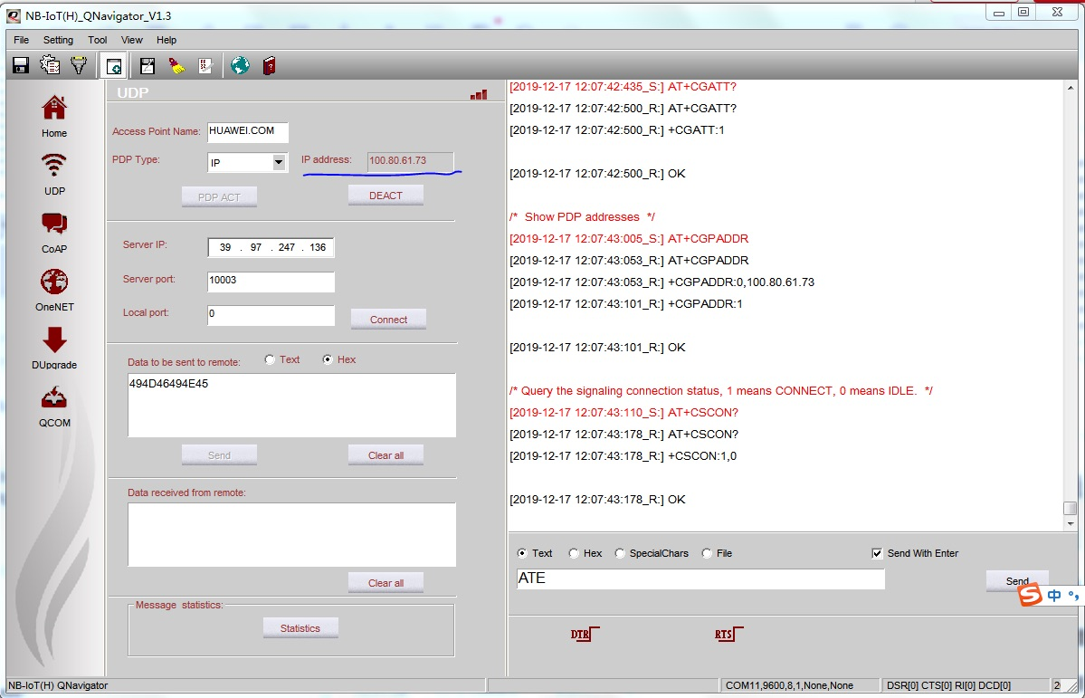Click Send button beside the ATE command
This screenshot has height=698, width=1085.
(1017, 581)
